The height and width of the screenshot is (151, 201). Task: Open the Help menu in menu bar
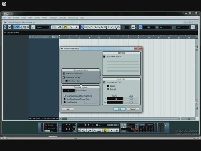[x=82, y=18]
